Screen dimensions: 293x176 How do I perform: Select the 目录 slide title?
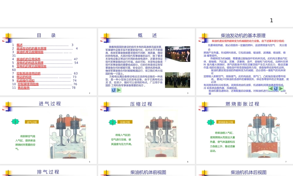[x=46, y=35]
